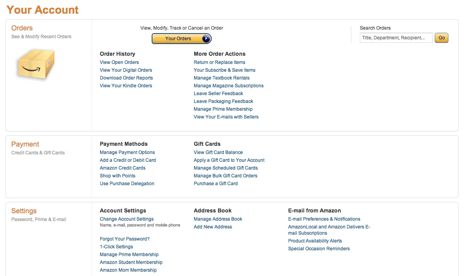The height and width of the screenshot is (276, 464).
Task: Open Manage Payment Options
Action: (x=127, y=152)
